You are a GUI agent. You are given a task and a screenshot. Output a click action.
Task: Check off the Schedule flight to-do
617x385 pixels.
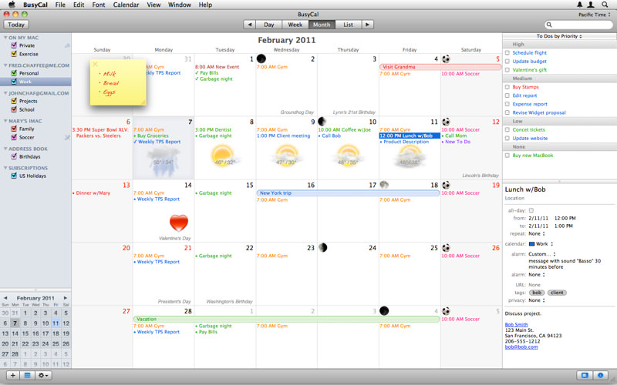click(507, 53)
